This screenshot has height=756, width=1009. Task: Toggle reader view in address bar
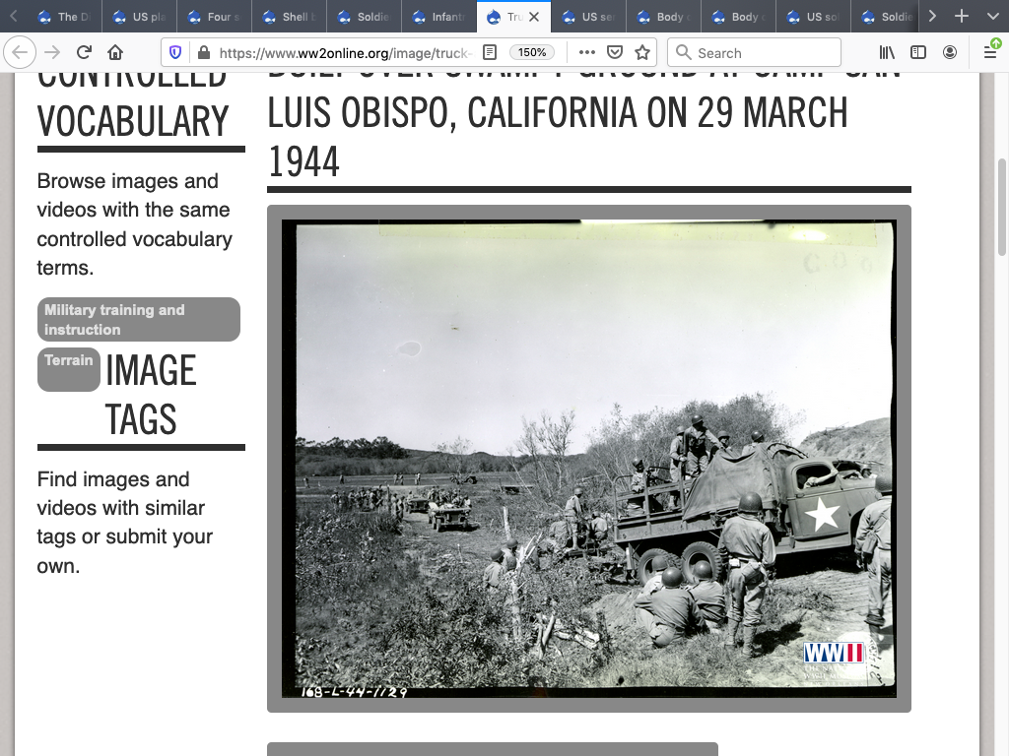[x=490, y=52]
